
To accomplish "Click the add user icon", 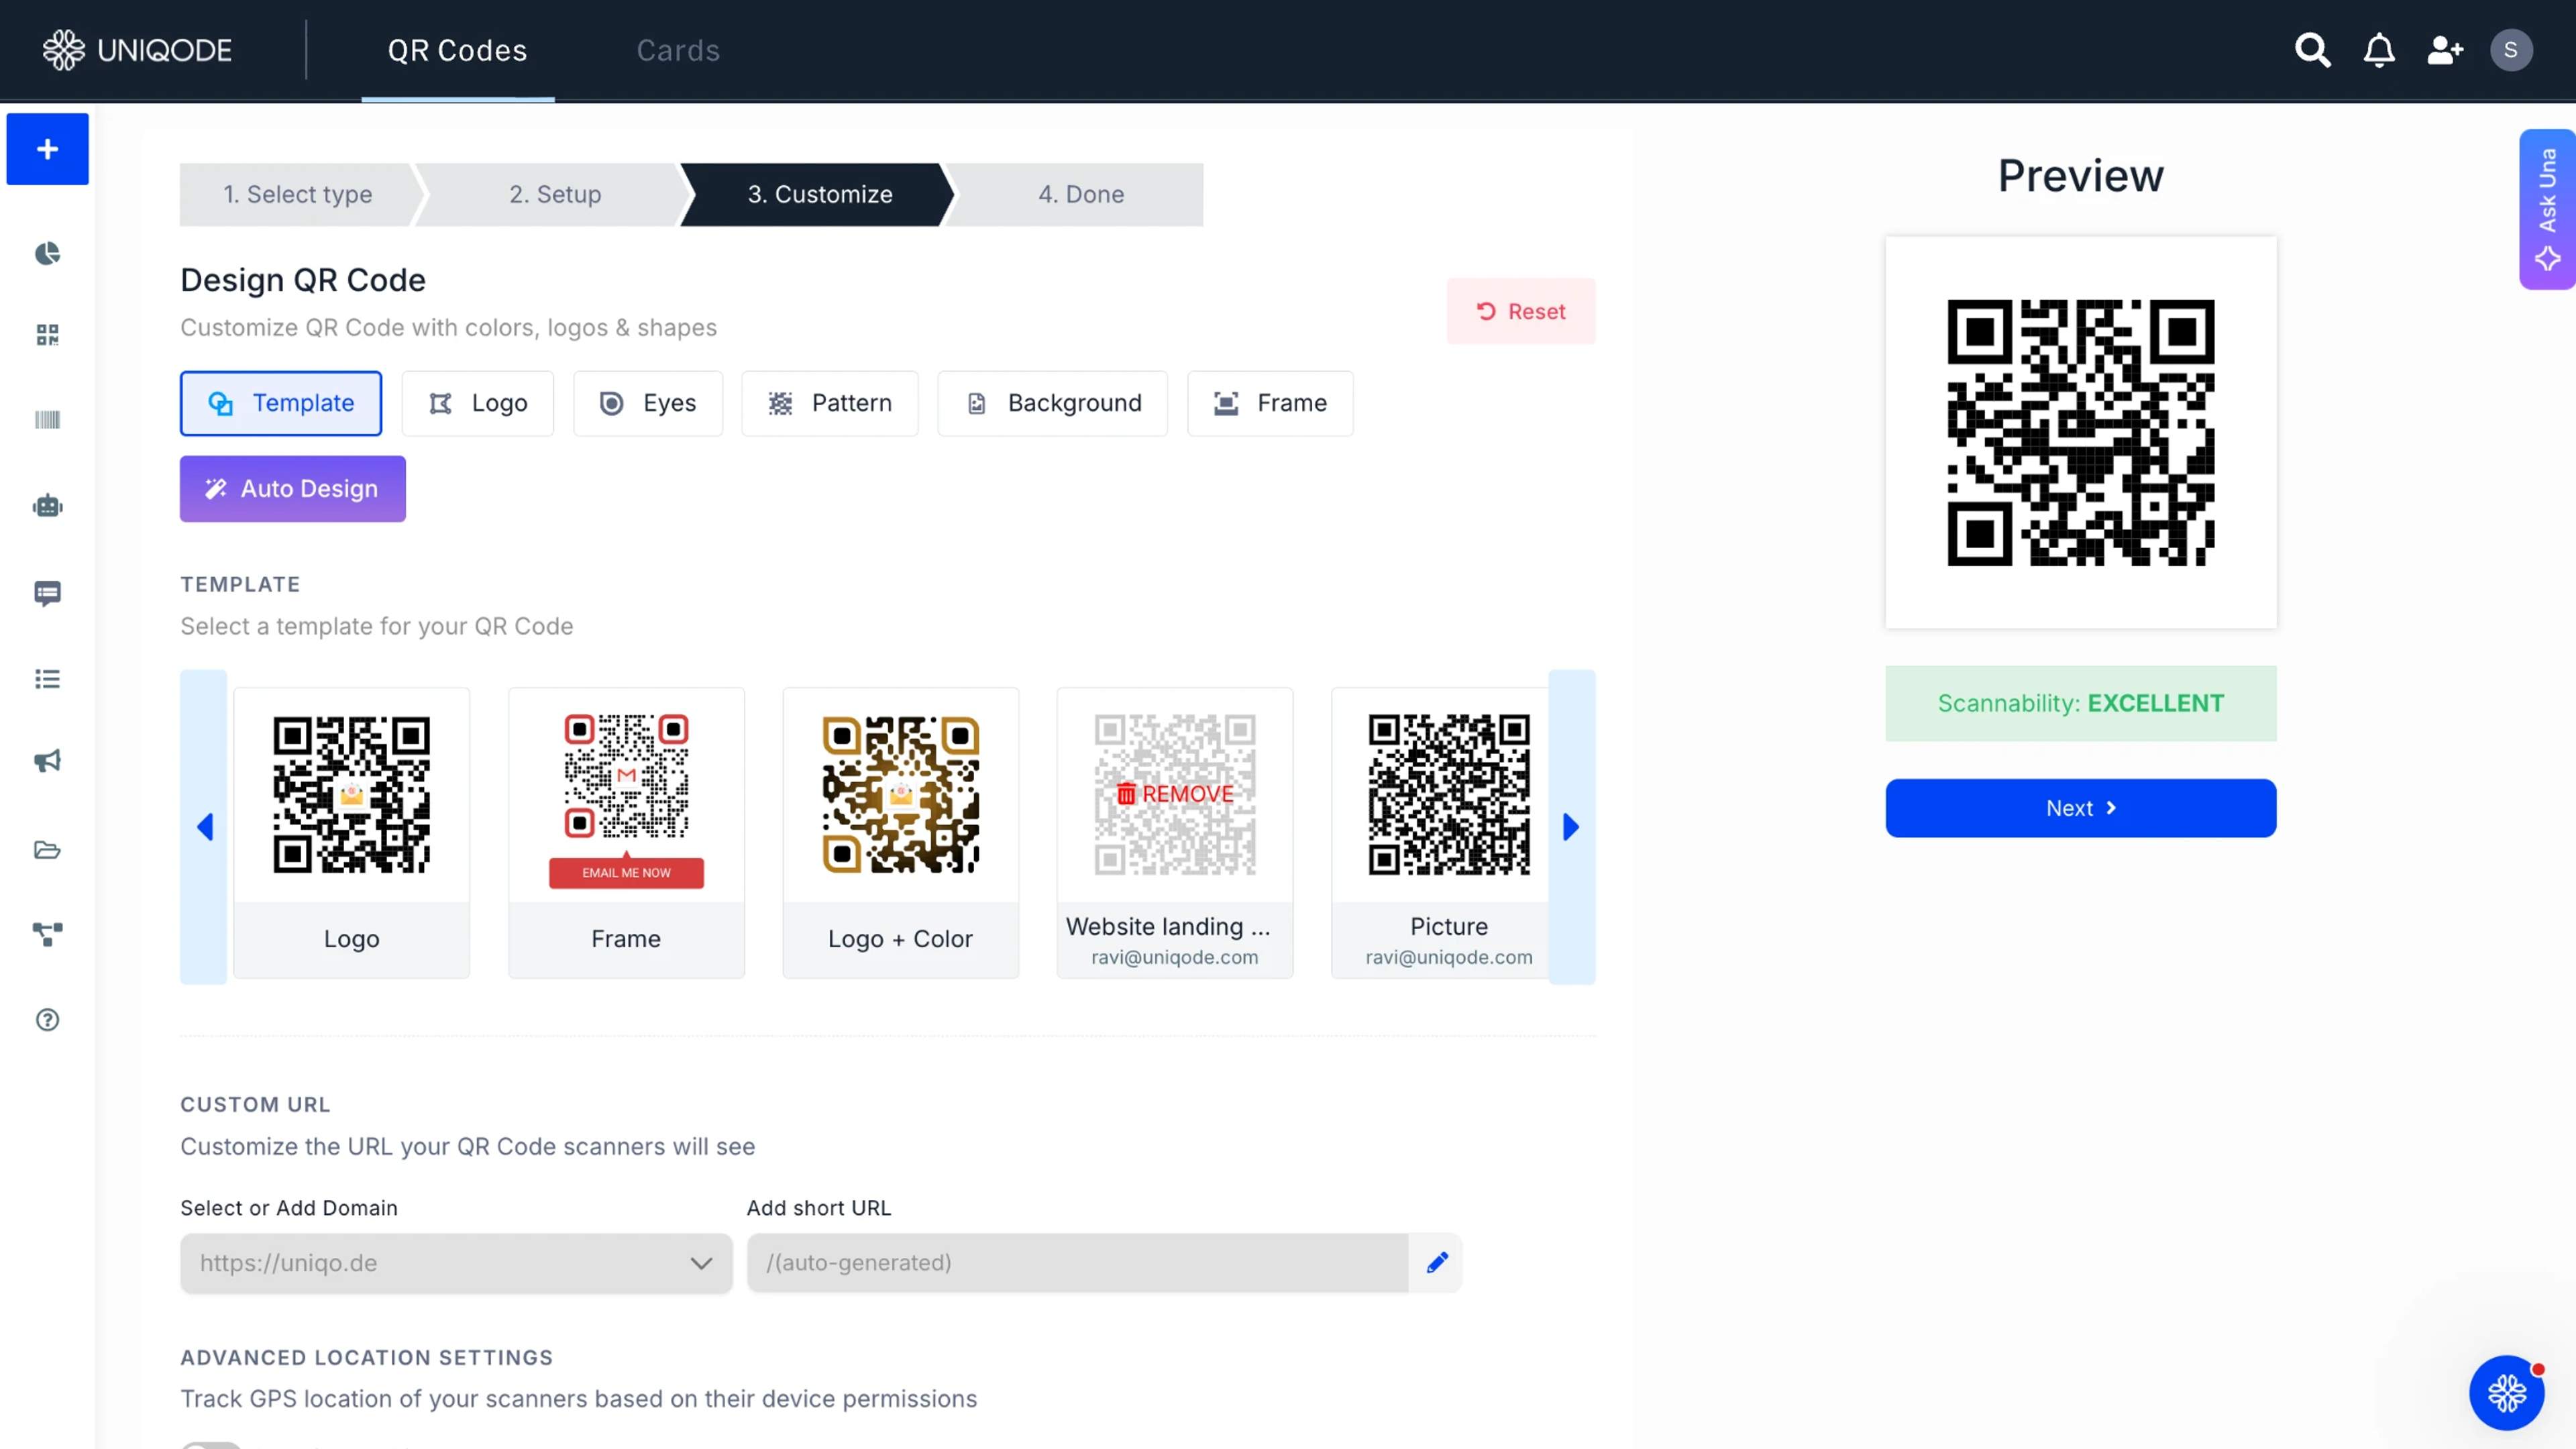I will [2445, 50].
